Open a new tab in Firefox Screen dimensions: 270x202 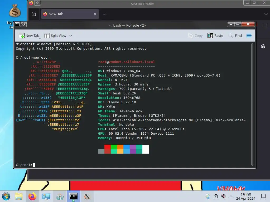105,14
